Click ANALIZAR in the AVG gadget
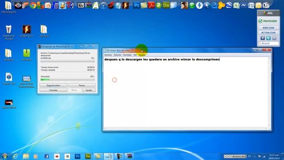This screenshot has width=284, height=160. click(x=268, y=28)
